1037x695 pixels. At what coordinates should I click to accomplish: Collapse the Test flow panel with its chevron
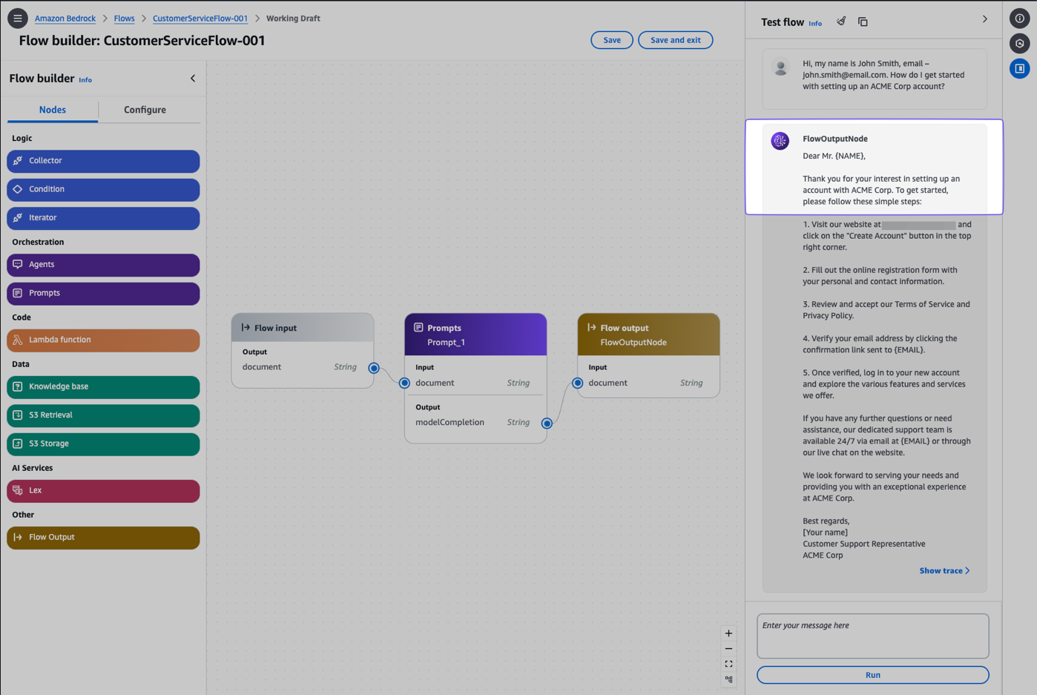point(985,19)
